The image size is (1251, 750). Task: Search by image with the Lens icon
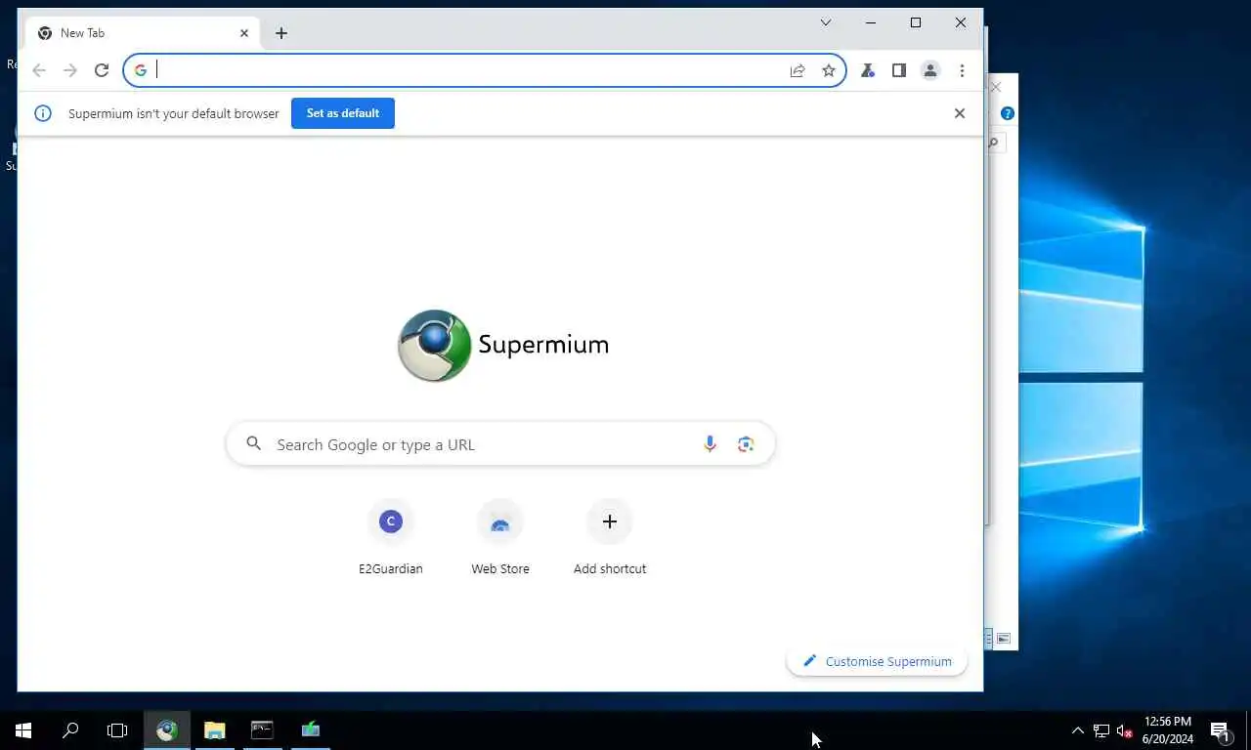click(746, 444)
